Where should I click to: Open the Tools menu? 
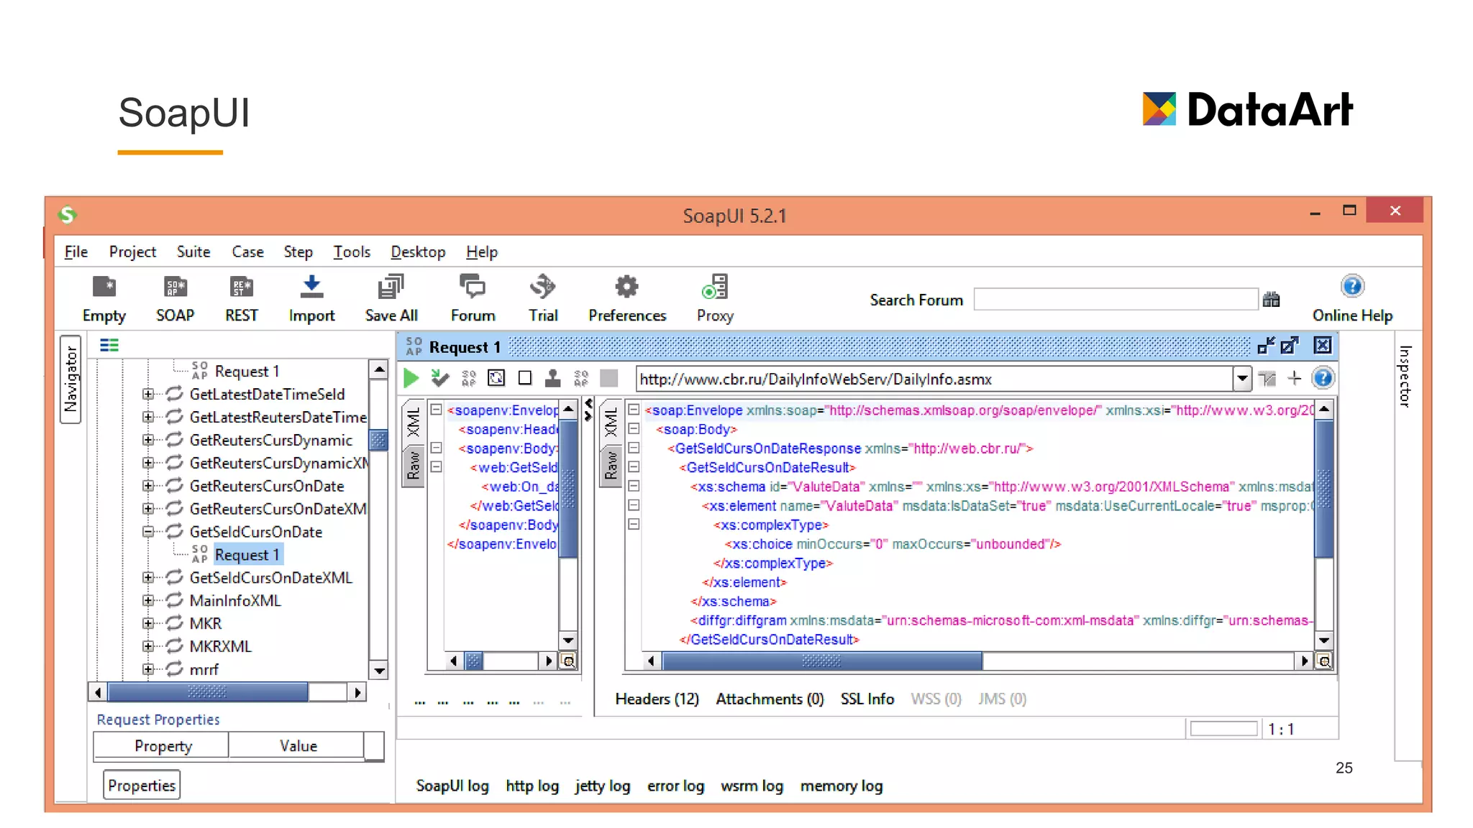[352, 252]
